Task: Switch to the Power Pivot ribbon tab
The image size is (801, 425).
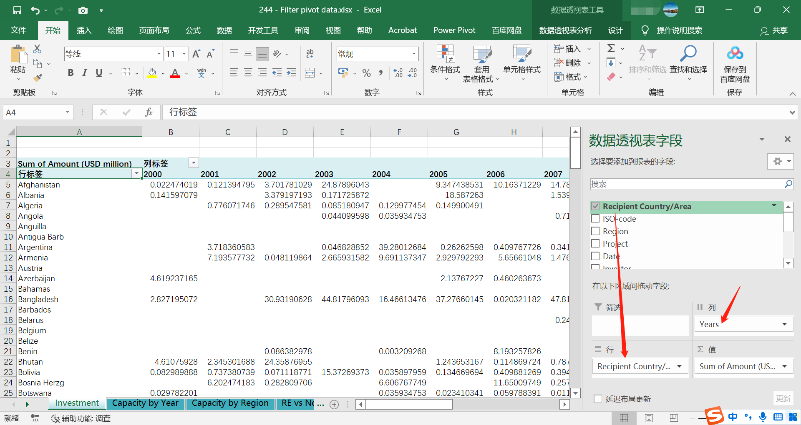Action: (x=454, y=30)
